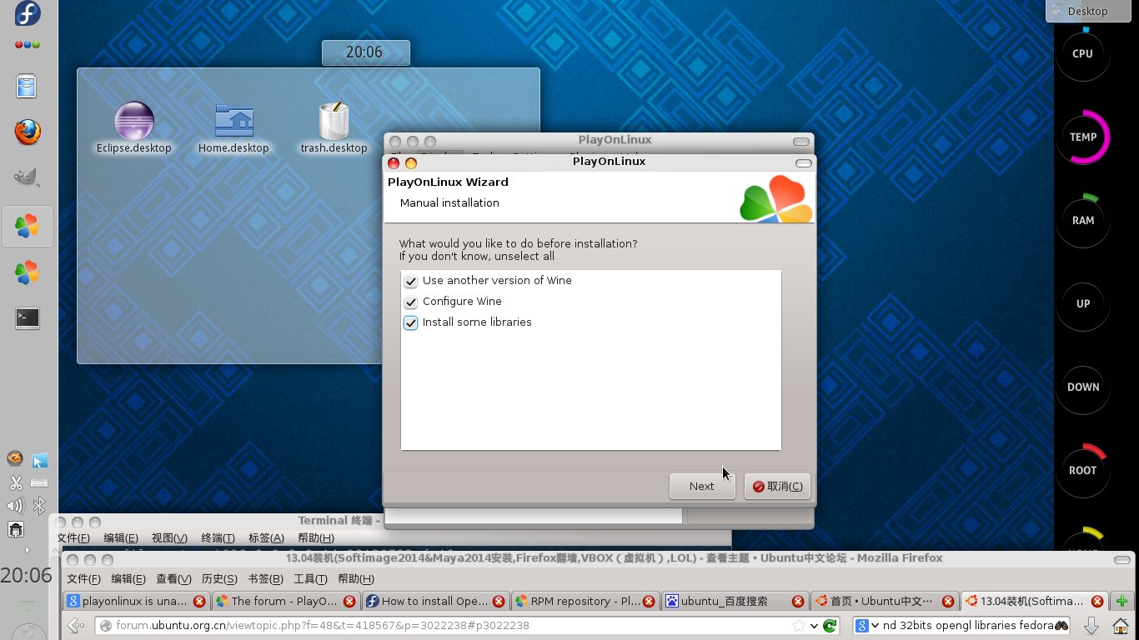Click the 20:06 desktop clock widget
Screen dimensions: 1139x640
pyautogui.click(x=365, y=52)
